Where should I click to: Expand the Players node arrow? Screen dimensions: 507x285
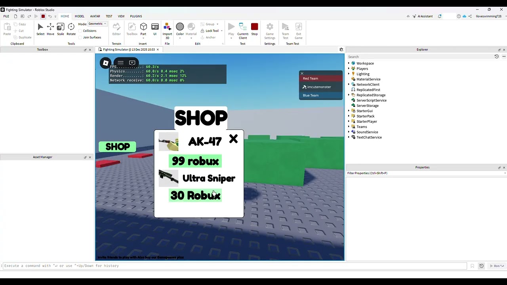[x=349, y=68]
